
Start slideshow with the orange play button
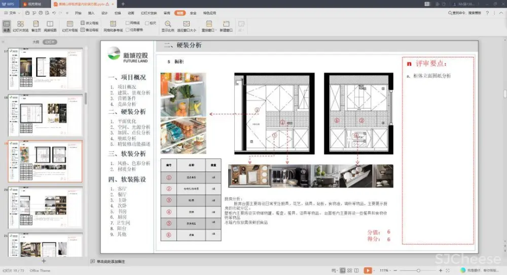pos(368,270)
